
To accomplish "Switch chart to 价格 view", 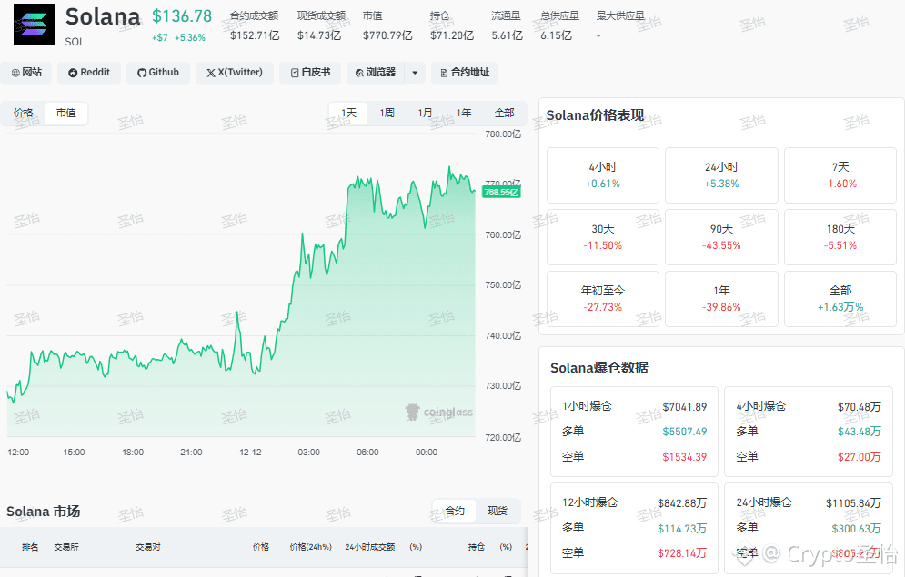I will tap(24, 114).
